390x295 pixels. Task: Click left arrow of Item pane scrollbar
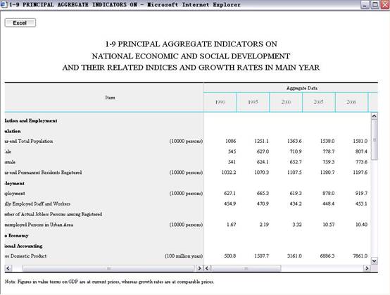[x=8, y=268]
